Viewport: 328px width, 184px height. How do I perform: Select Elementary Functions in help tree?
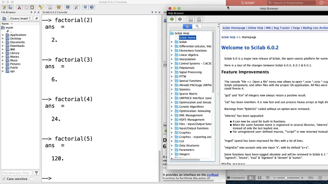[x=193, y=51]
